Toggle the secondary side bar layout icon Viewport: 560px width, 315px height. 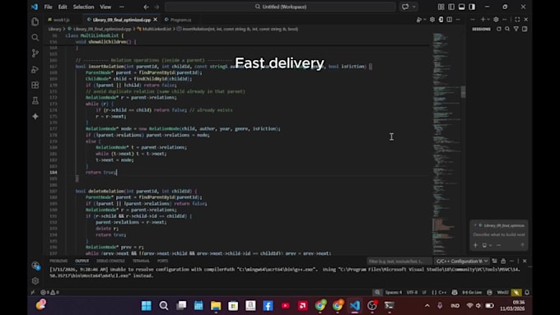coord(472,7)
